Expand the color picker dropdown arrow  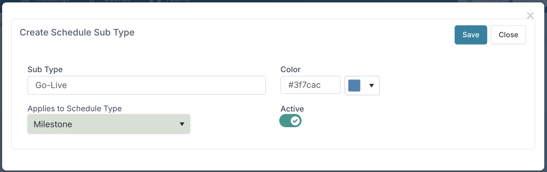tap(372, 85)
